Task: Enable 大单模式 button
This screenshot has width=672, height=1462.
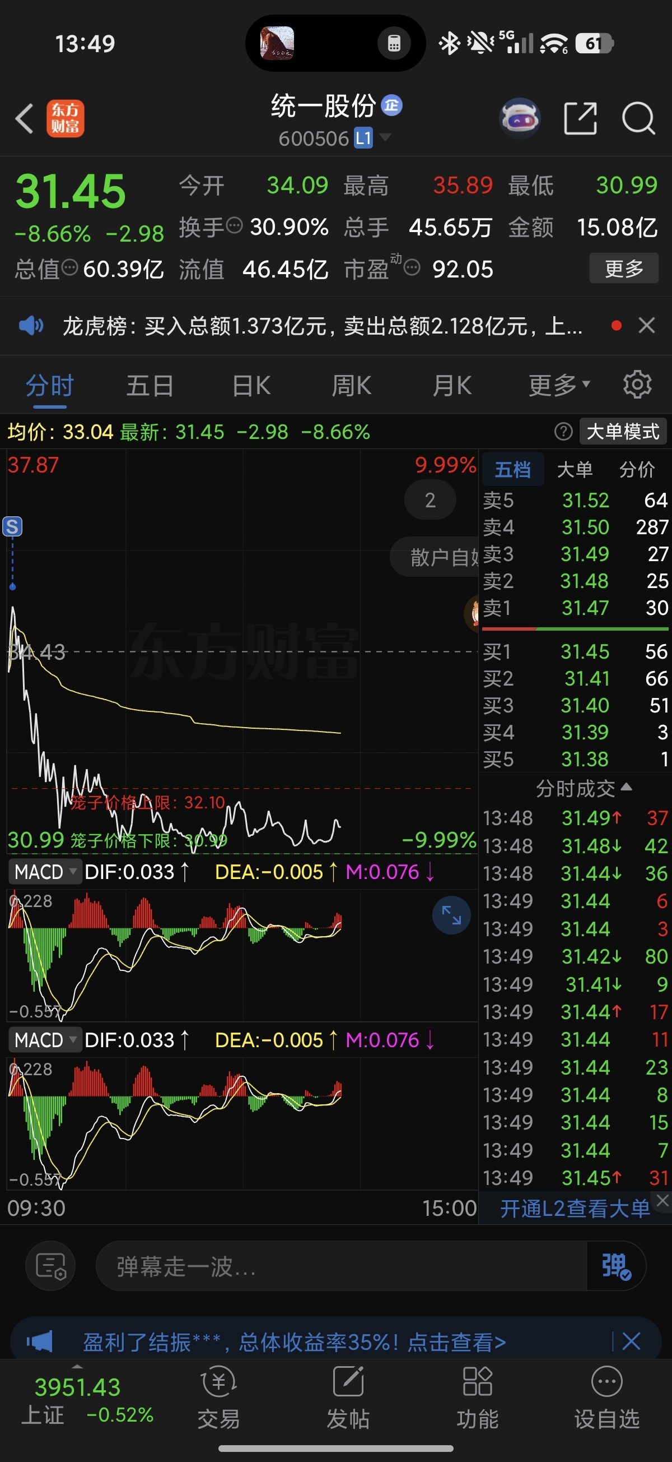Action: tap(623, 432)
